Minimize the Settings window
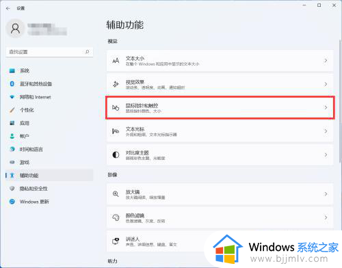 click(x=304, y=5)
